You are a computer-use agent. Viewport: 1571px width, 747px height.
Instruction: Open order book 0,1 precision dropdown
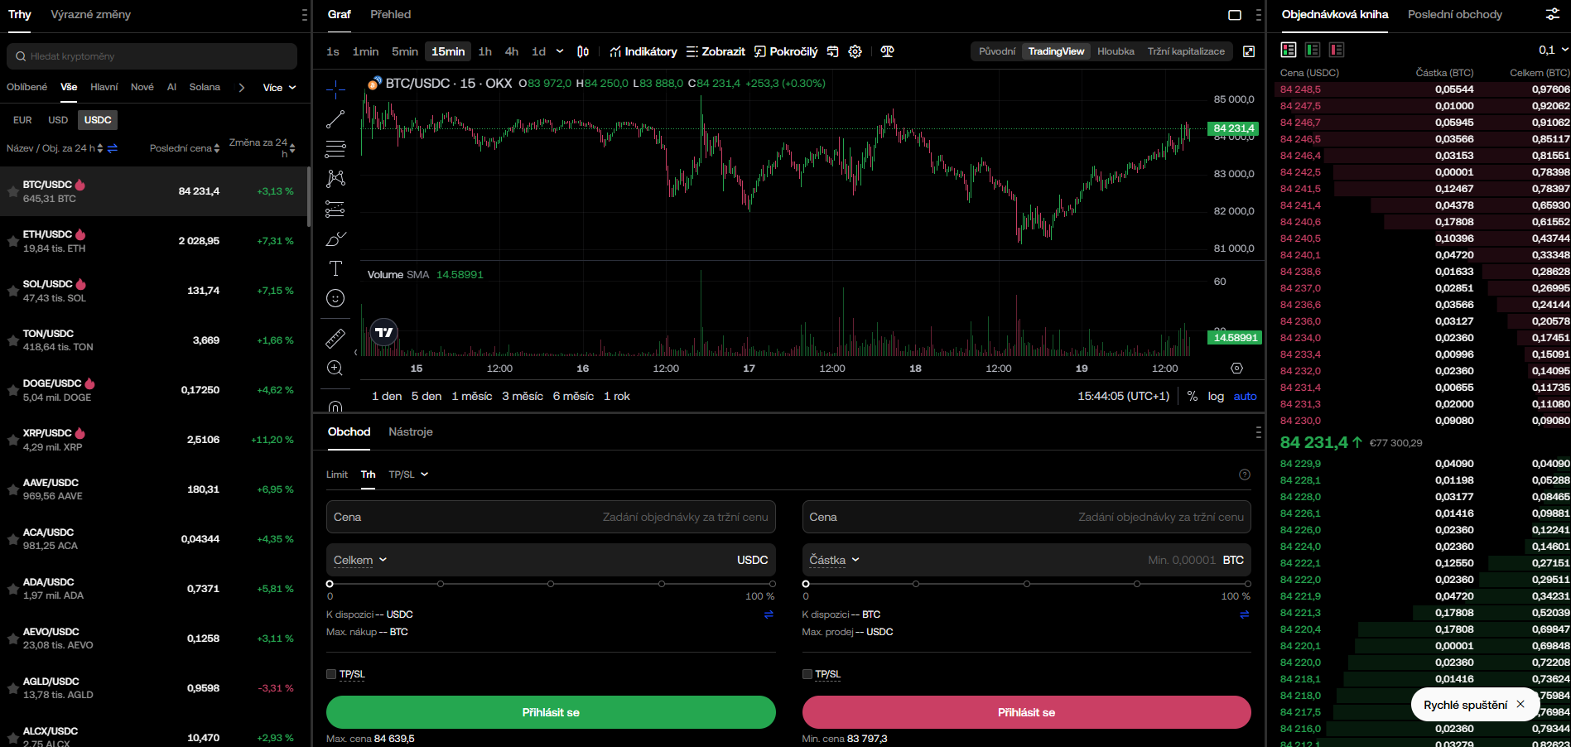point(1553,51)
